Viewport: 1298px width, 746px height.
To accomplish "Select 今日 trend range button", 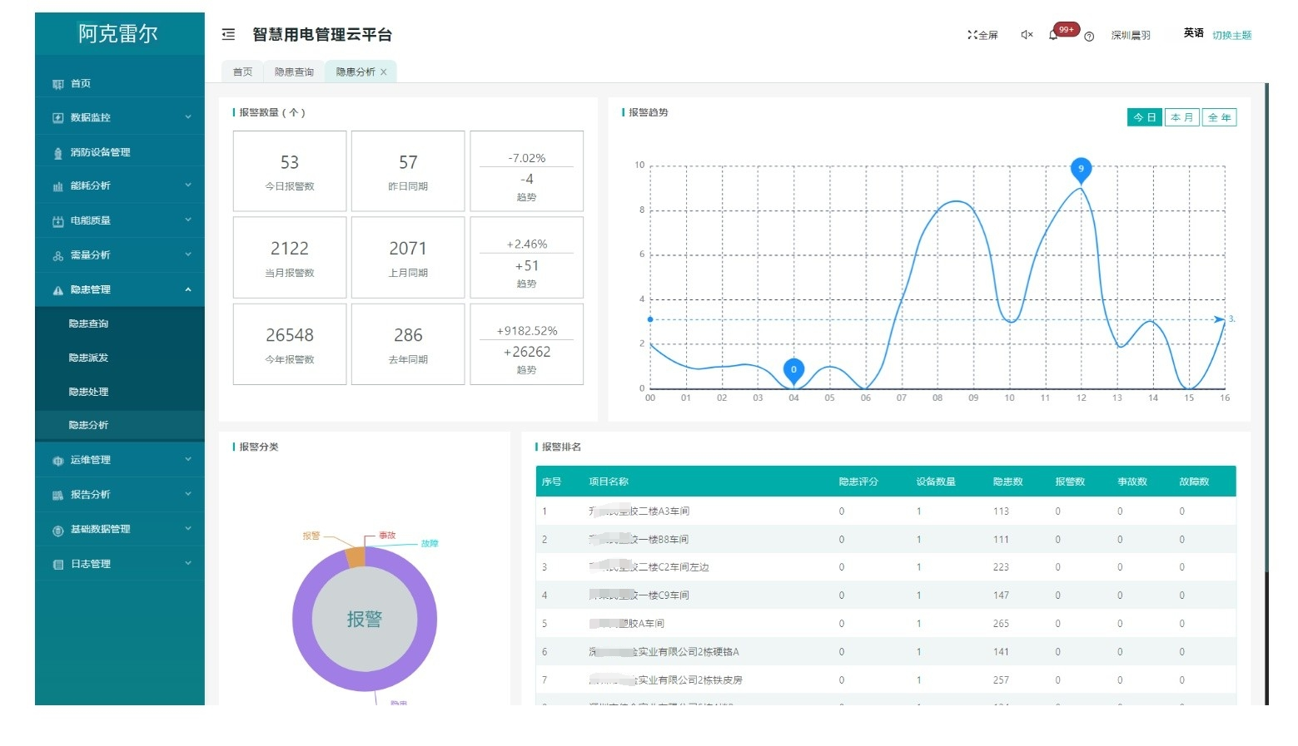I will pyautogui.click(x=1145, y=117).
